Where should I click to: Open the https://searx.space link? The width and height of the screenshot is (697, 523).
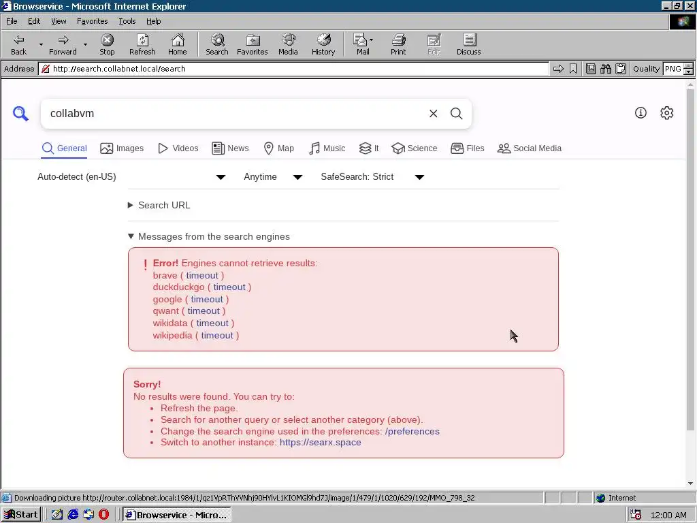[x=320, y=443]
